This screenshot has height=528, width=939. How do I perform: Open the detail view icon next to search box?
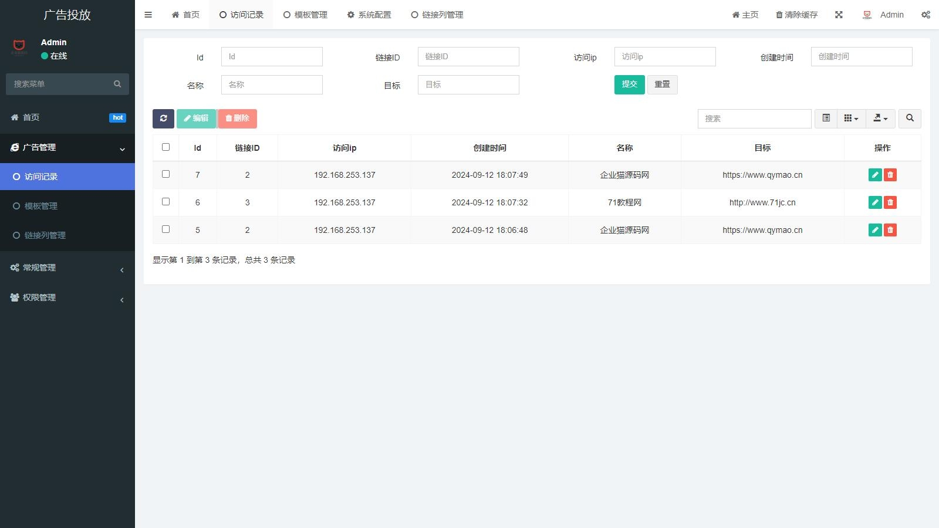pyautogui.click(x=826, y=119)
